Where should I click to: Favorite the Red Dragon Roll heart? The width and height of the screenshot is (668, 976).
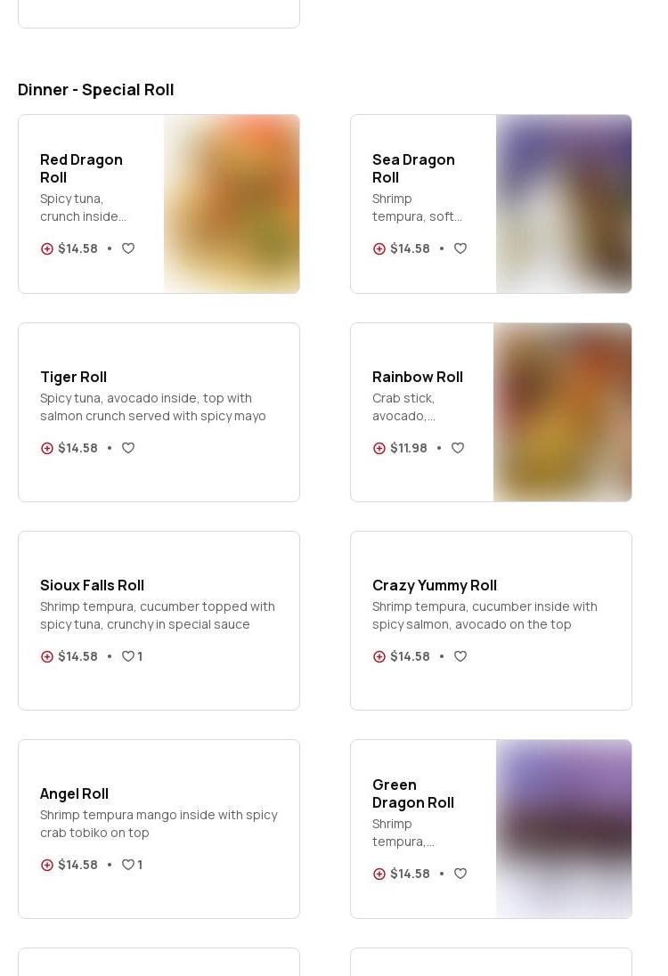[x=128, y=249]
